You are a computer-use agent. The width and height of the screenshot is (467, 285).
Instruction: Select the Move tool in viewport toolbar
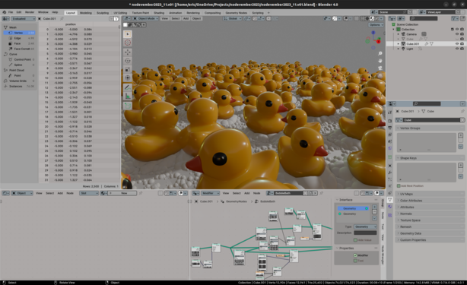point(128,52)
